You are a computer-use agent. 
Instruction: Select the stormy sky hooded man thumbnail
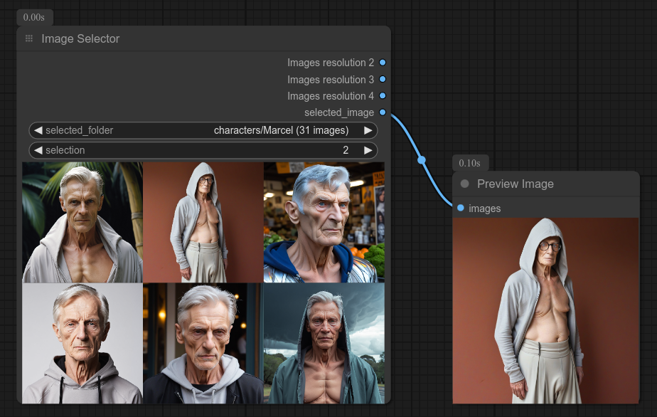click(324, 344)
